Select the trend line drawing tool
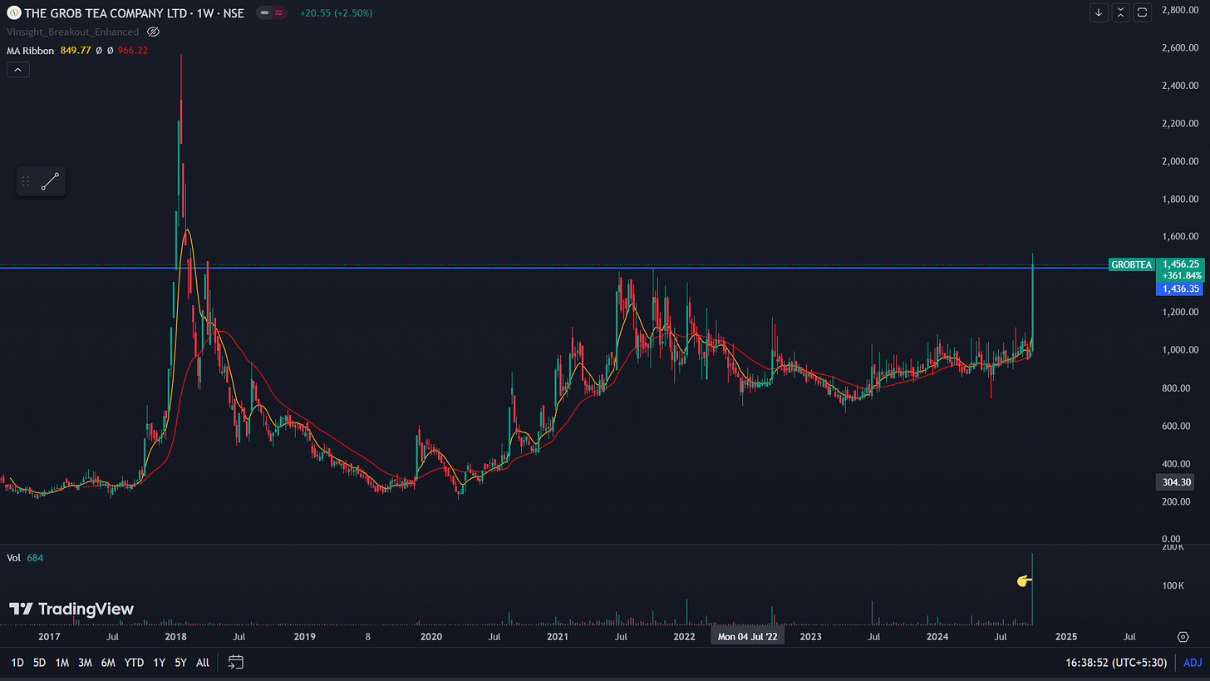Viewport: 1210px width, 681px height. pos(50,181)
